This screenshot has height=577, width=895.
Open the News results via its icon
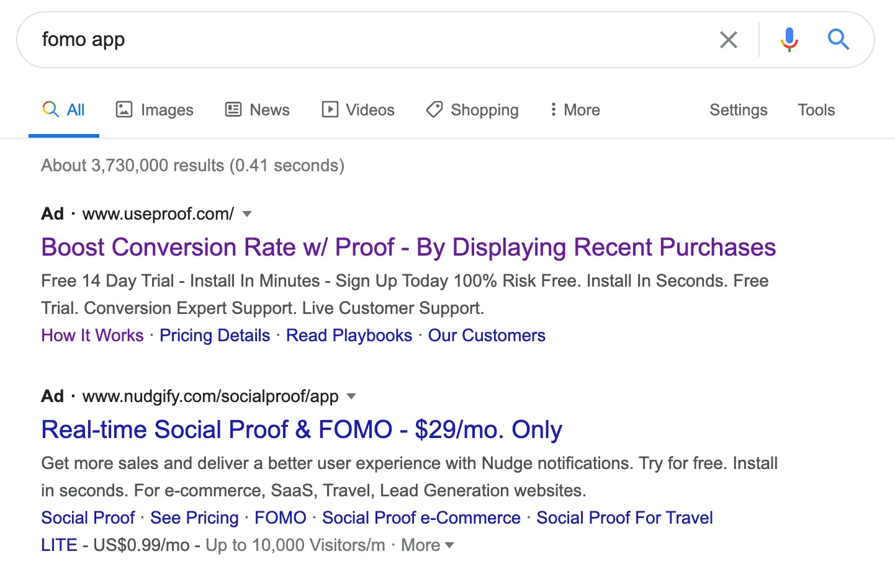point(233,109)
